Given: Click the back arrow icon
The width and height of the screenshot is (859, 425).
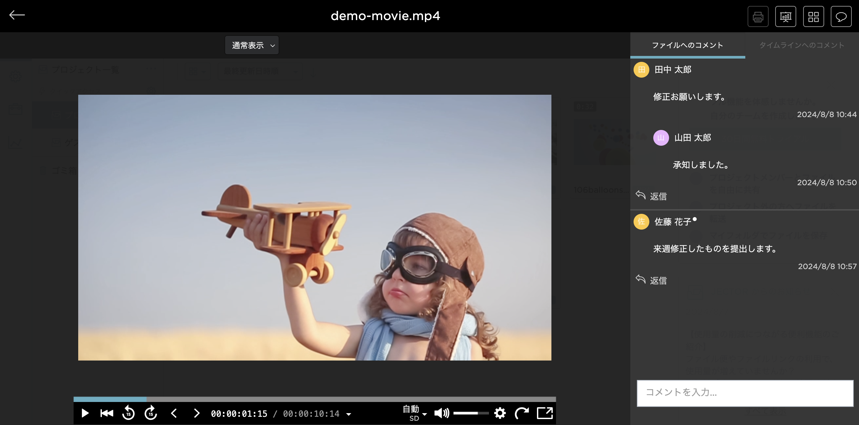Looking at the screenshot, I should click(17, 15).
